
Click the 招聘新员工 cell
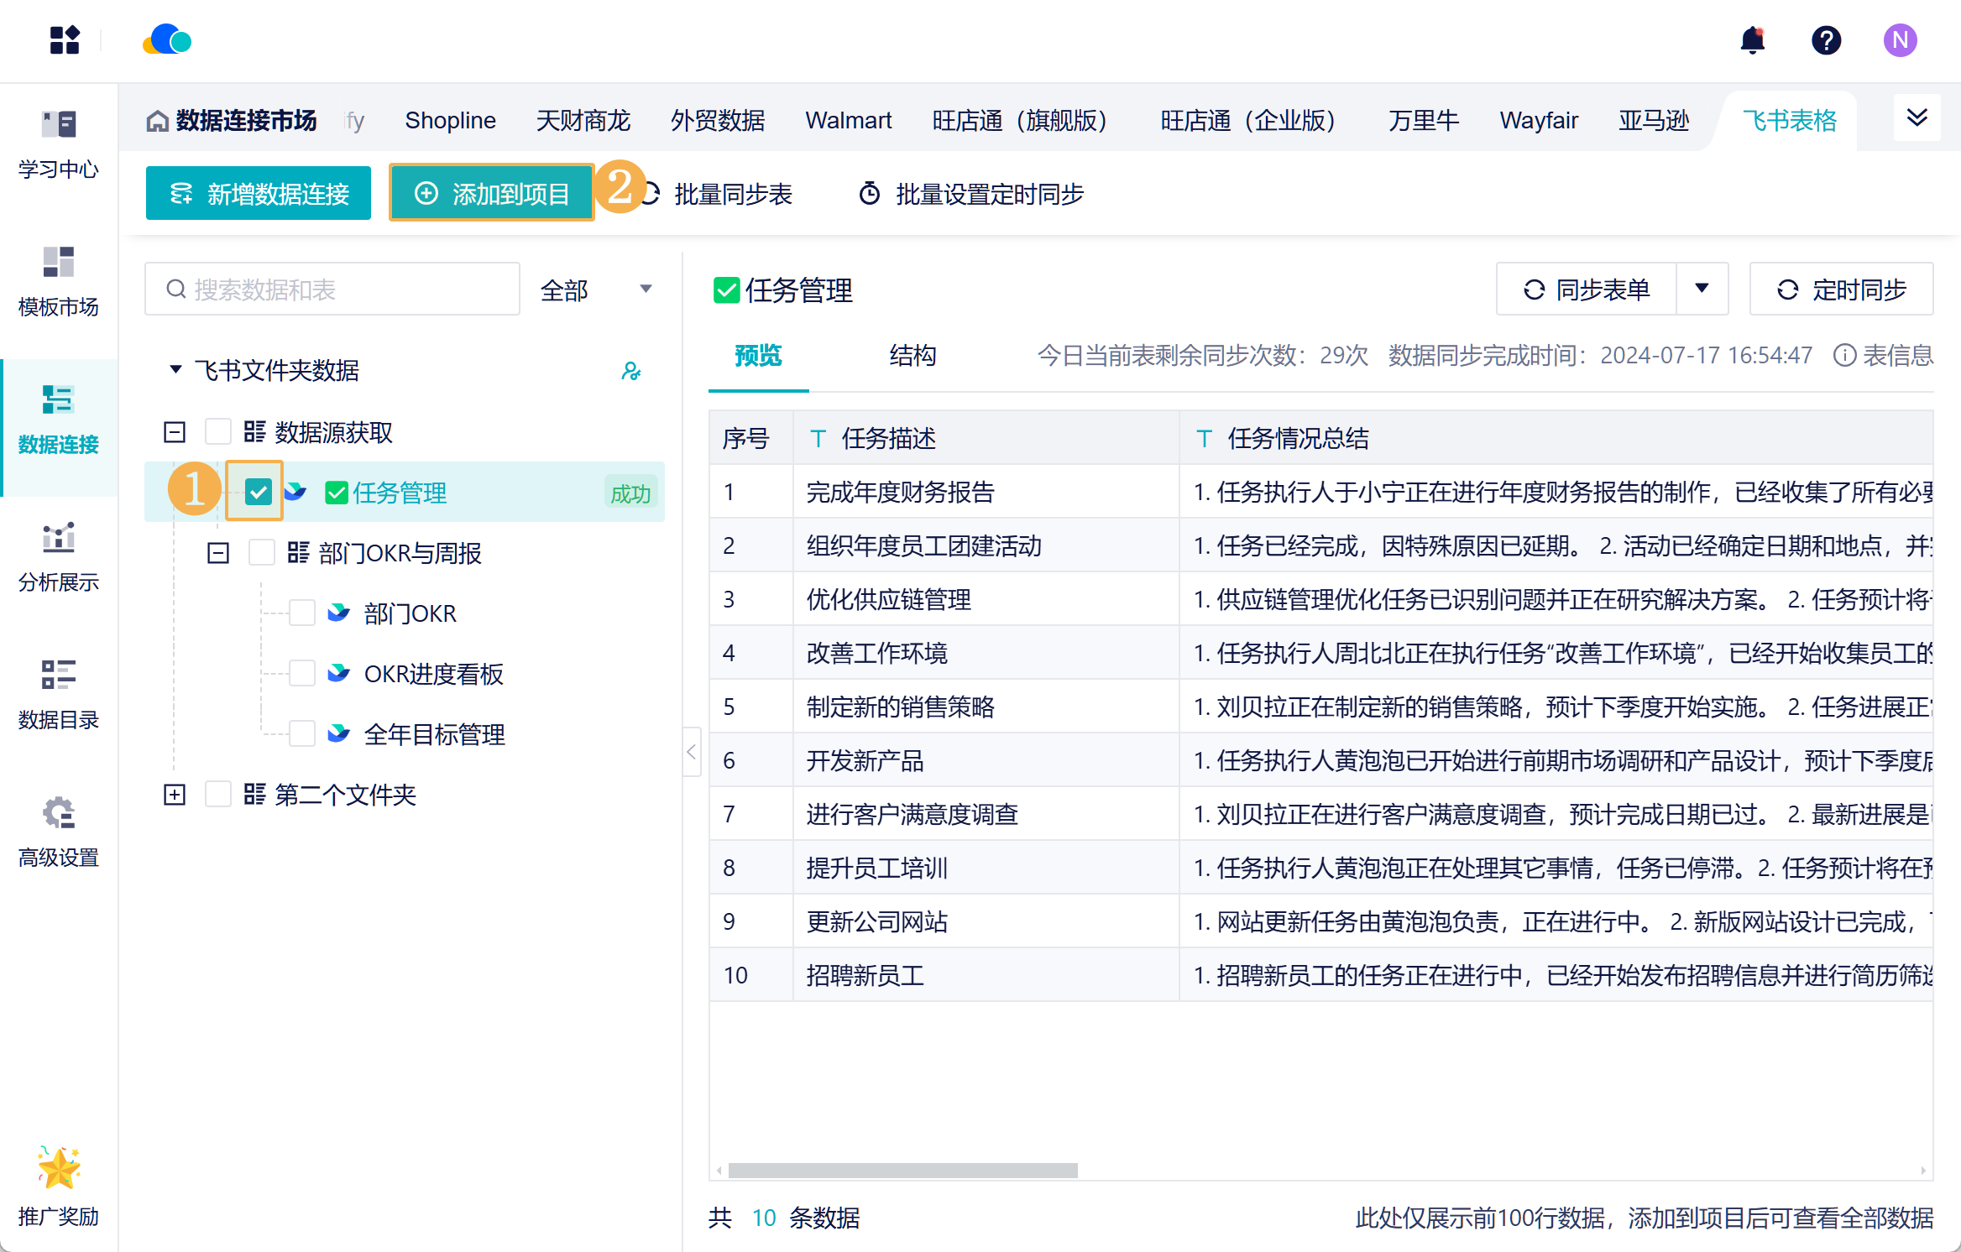pos(986,975)
